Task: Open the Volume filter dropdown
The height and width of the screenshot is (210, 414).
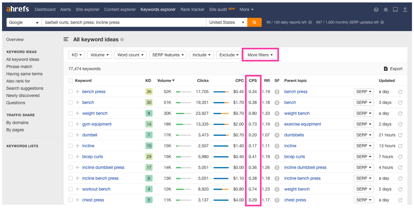Action: 99,55
